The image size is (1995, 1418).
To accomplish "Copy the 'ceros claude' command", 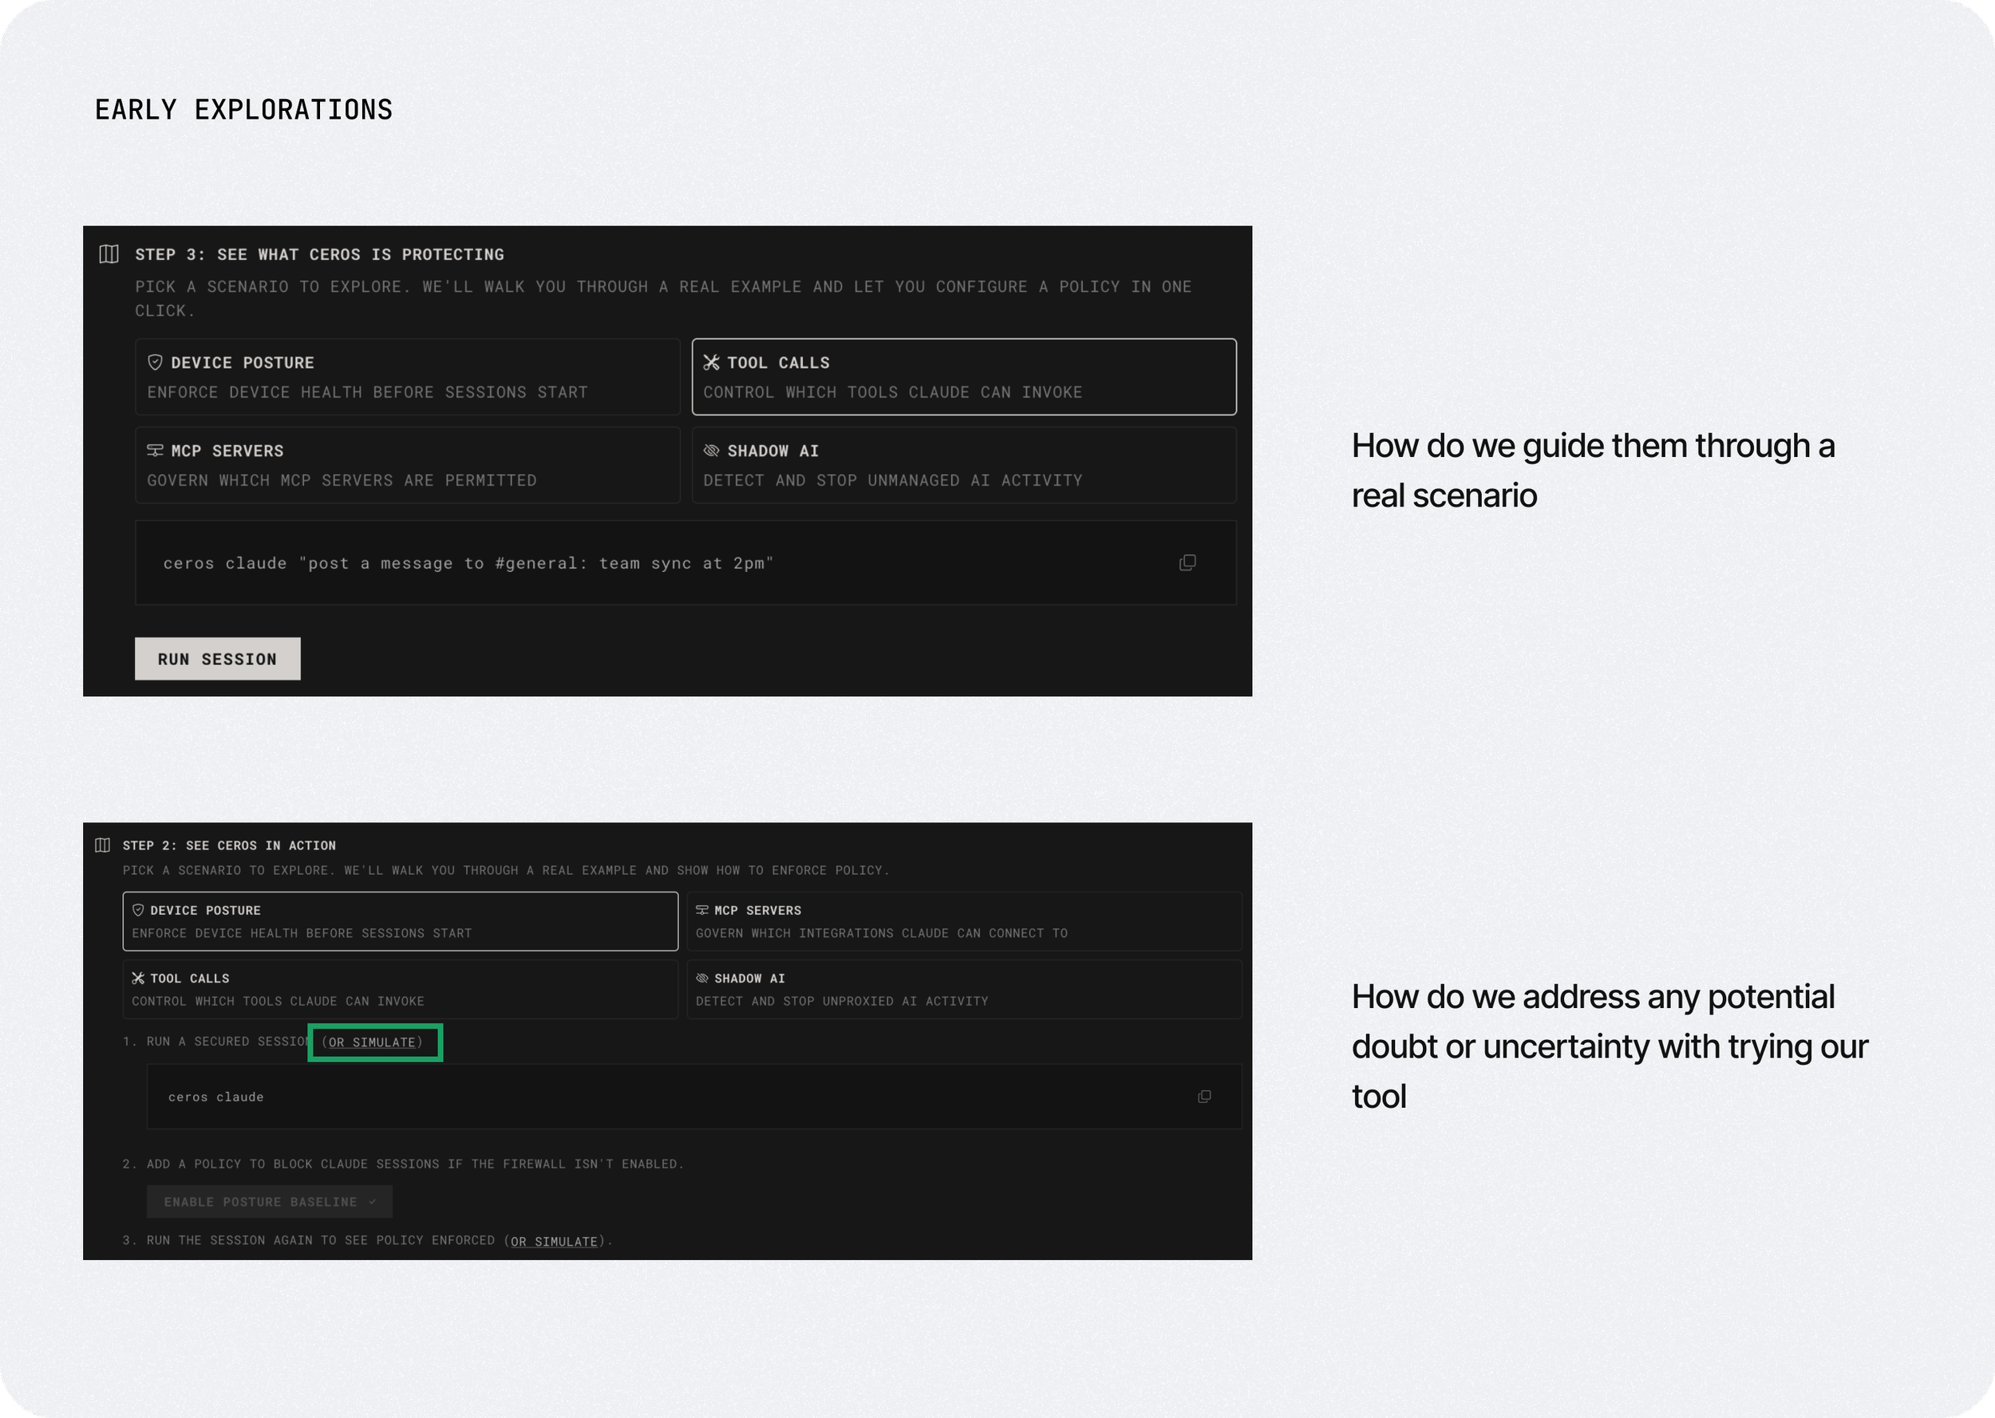I will 1203,1097.
